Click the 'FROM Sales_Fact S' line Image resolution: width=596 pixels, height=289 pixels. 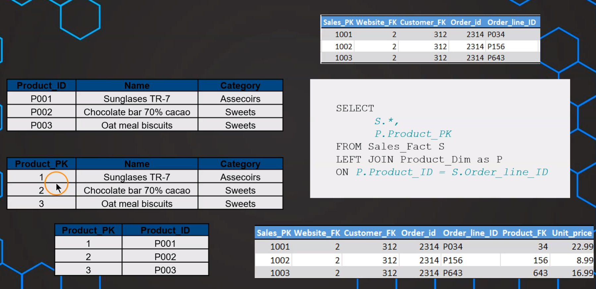pos(390,147)
